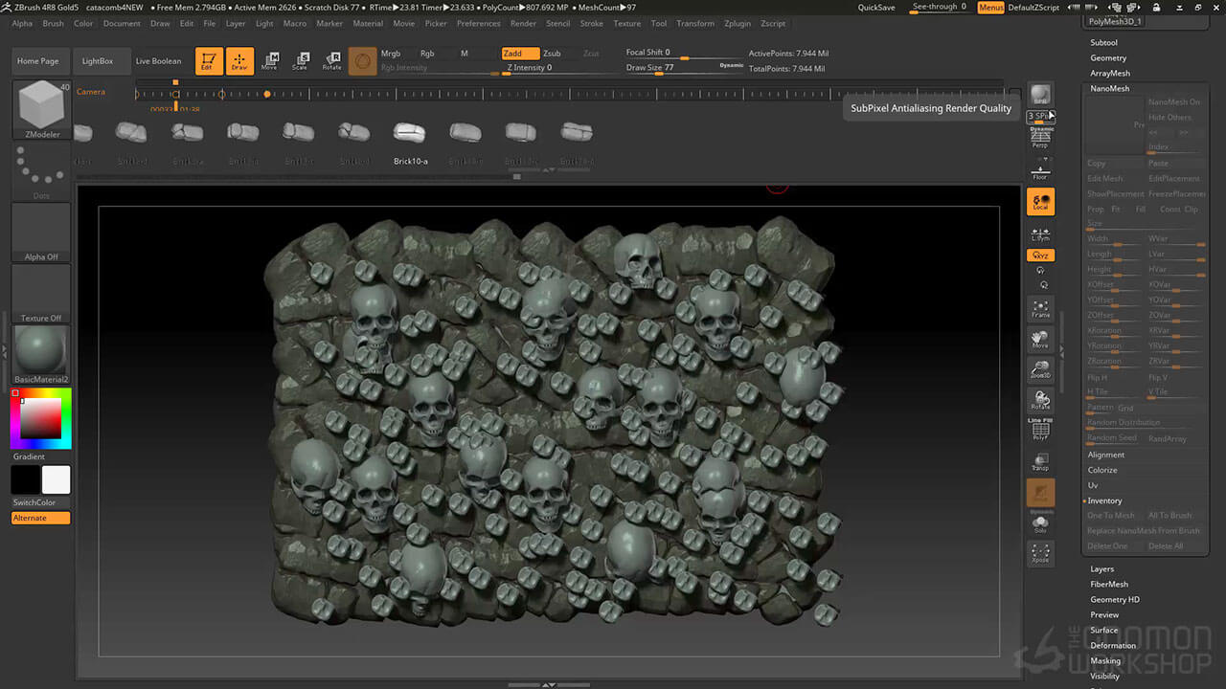Open the Render menu
This screenshot has height=689, width=1226.
523,23
